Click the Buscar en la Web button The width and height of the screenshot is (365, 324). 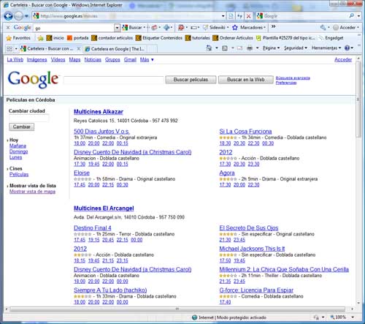[x=246, y=80]
